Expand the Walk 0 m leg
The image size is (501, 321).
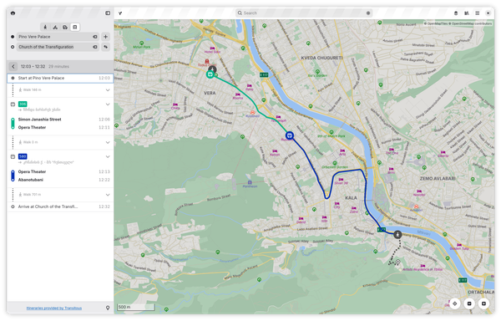(108, 142)
